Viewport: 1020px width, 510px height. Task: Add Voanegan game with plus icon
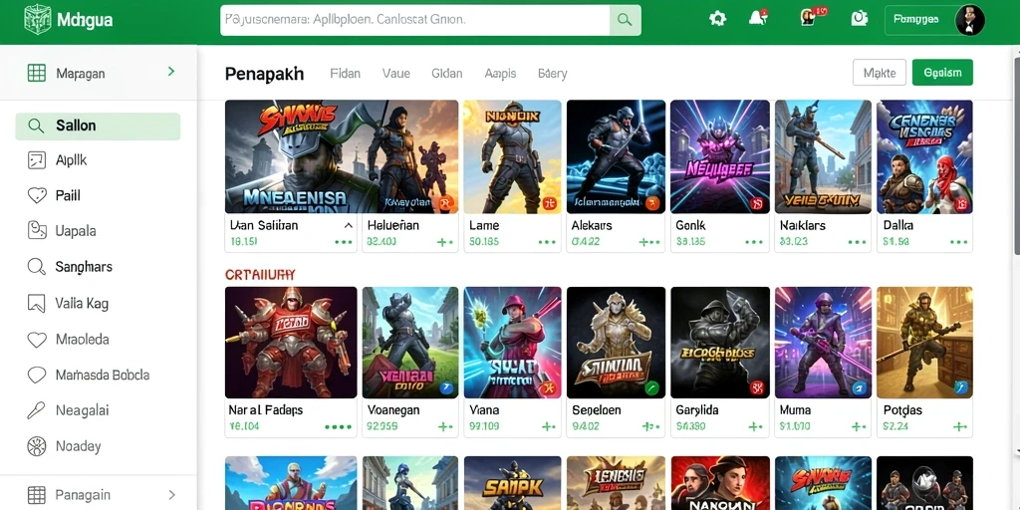click(x=445, y=426)
